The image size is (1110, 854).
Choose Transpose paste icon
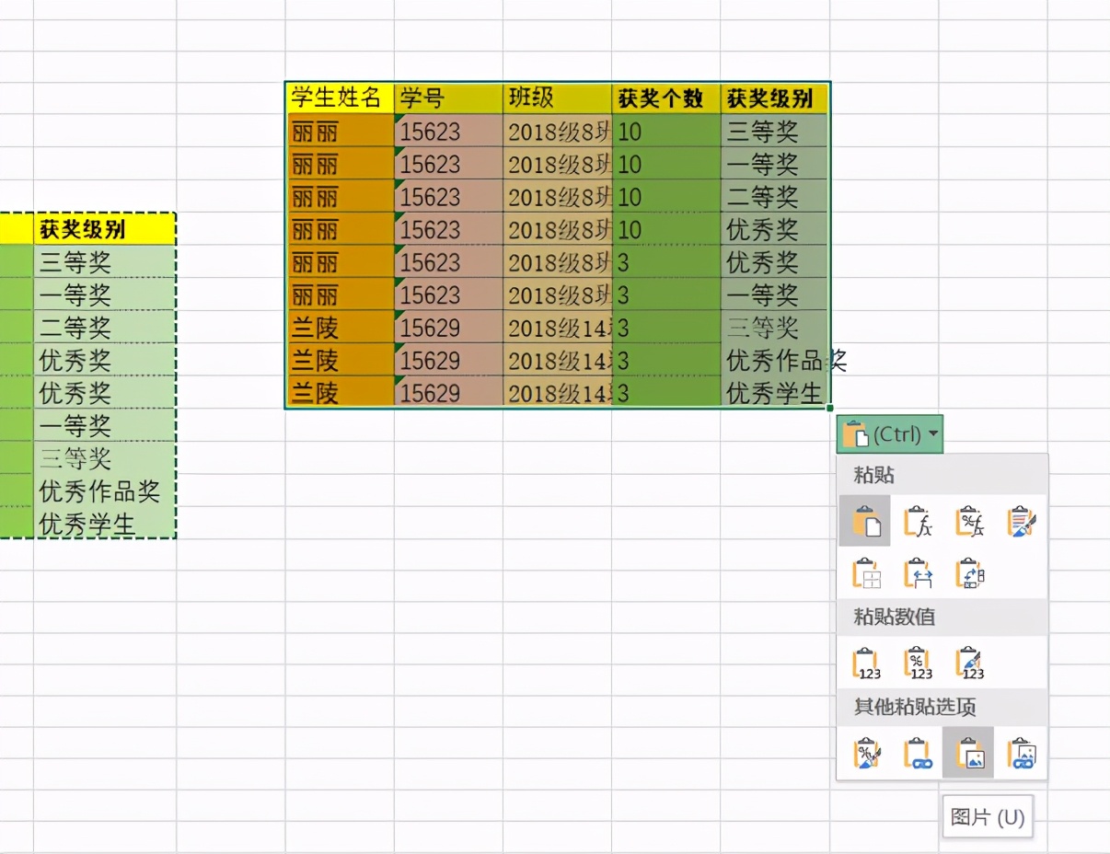[x=969, y=573]
